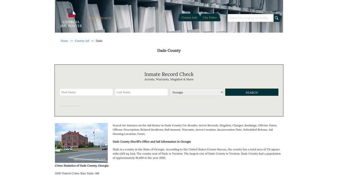
Task: Switch to the City Police tab
Action: [210, 17]
